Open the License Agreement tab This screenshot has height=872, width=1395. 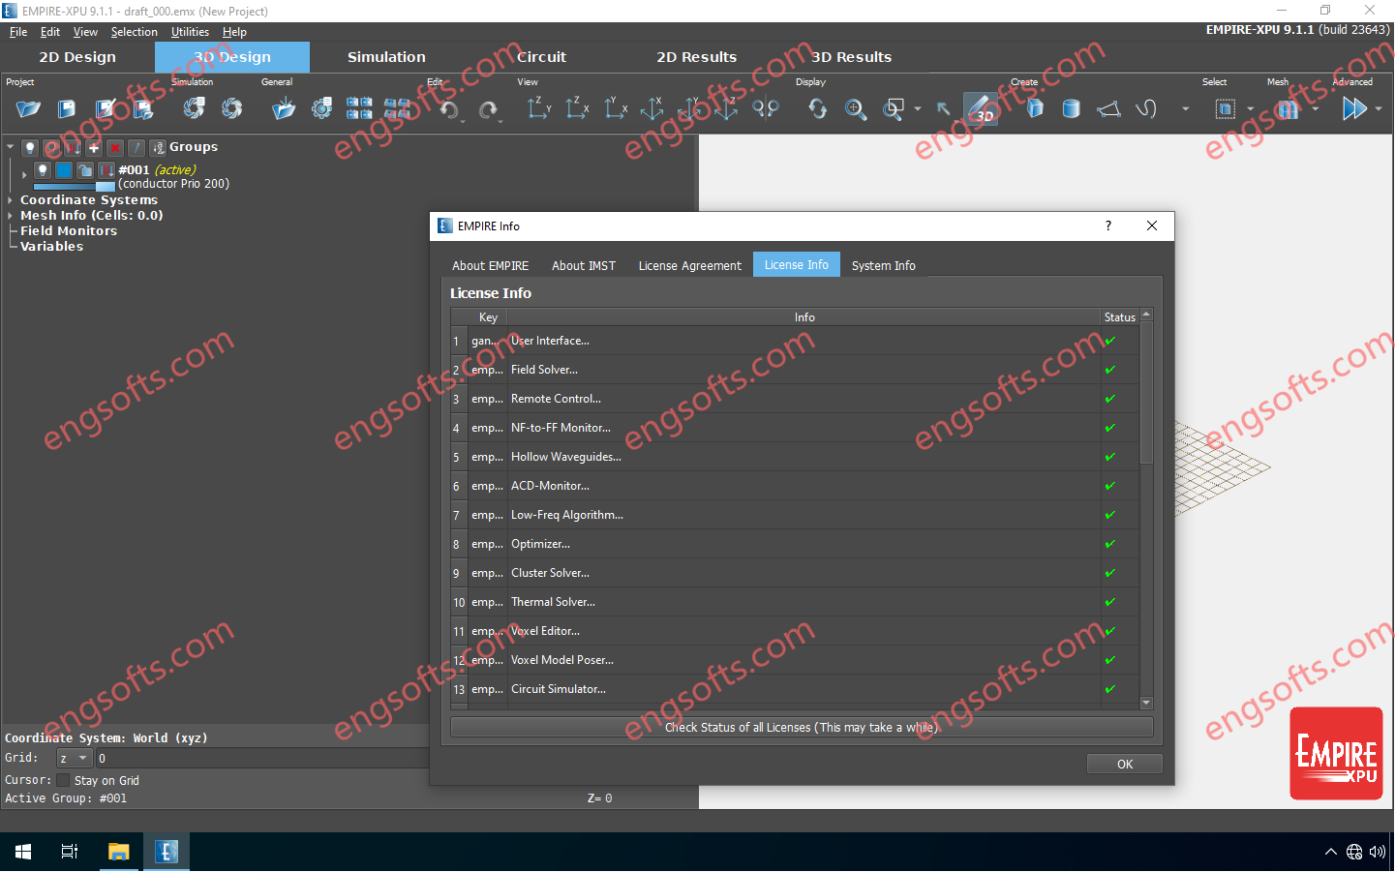tap(689, 265)
